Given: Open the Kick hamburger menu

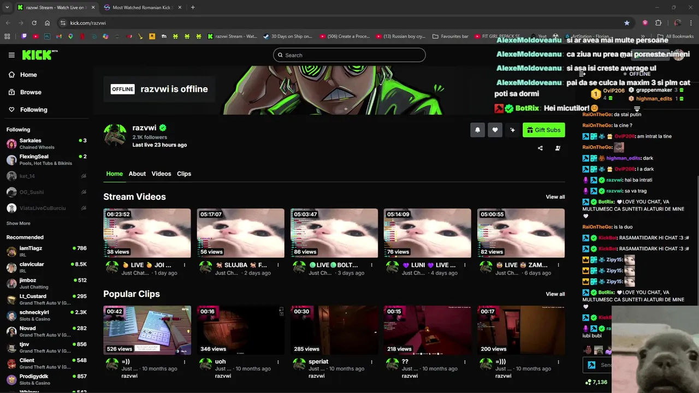Looking at the screenshot, I should click(11, 55).
